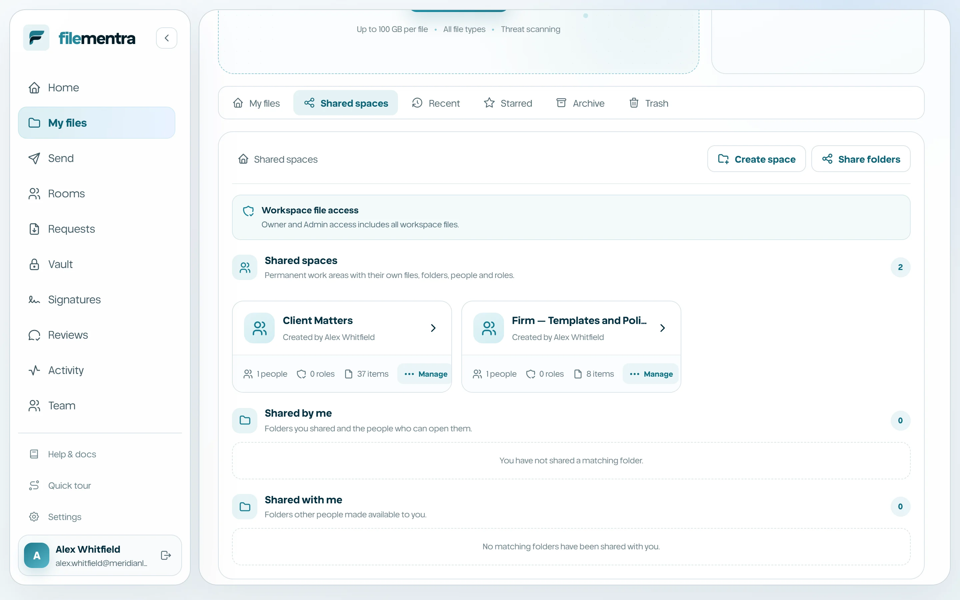Click the Firm — Templates card people icon
The height and width of the screenshot is (600, 960).
489,328
